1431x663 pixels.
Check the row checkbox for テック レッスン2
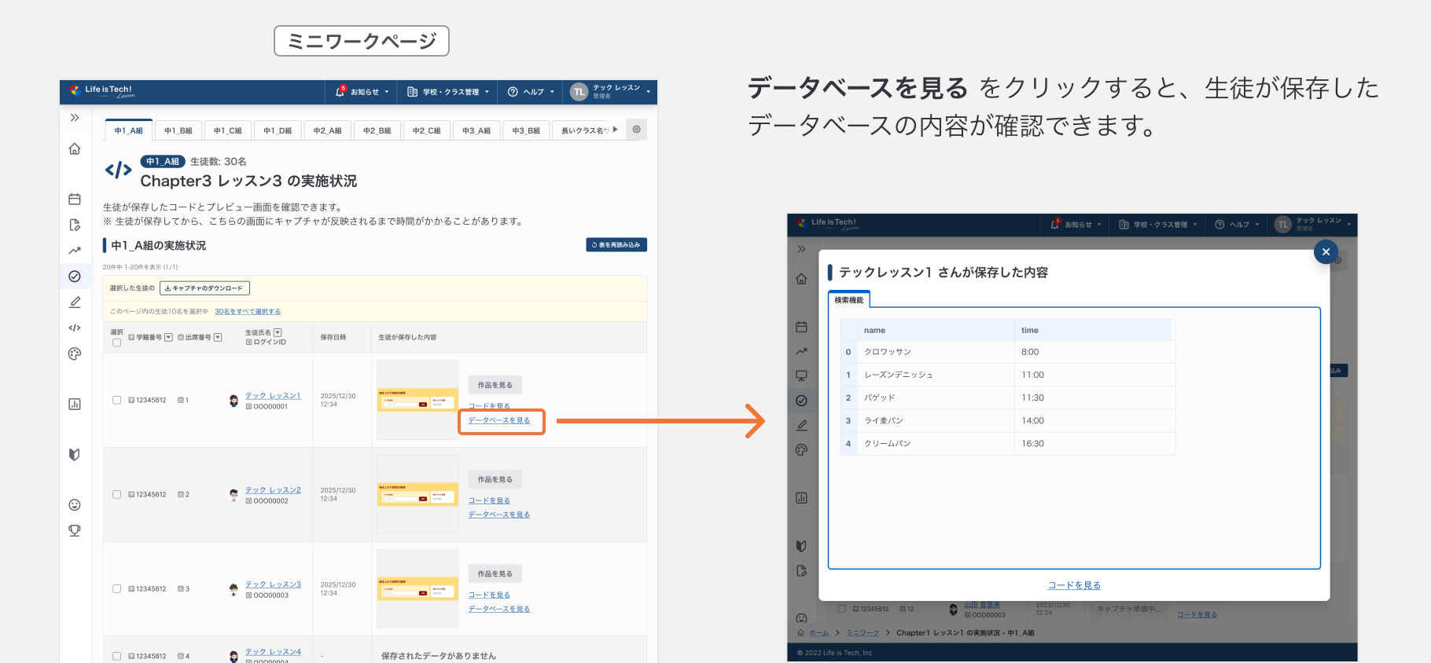(116, 495)
